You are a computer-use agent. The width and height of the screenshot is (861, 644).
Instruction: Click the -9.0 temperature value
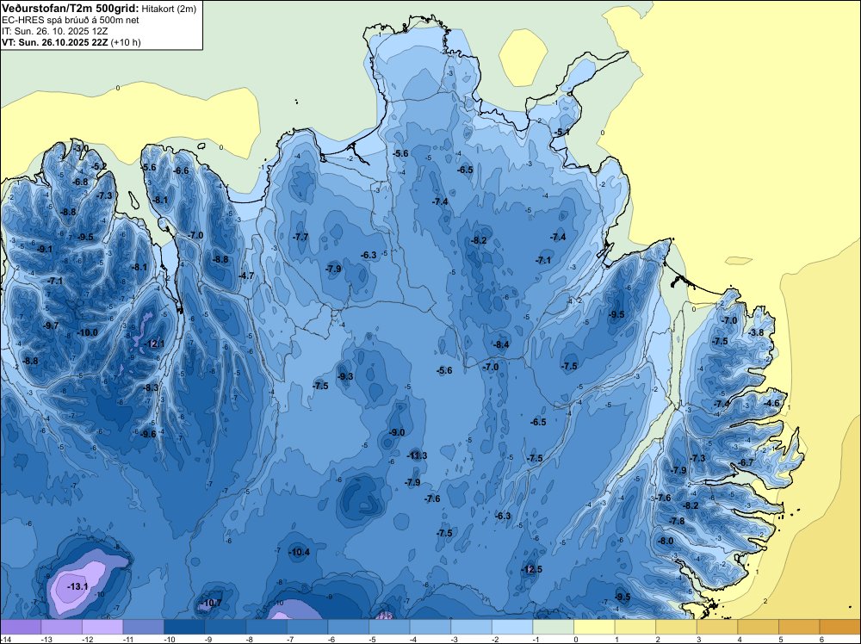(x=396, y=432)
